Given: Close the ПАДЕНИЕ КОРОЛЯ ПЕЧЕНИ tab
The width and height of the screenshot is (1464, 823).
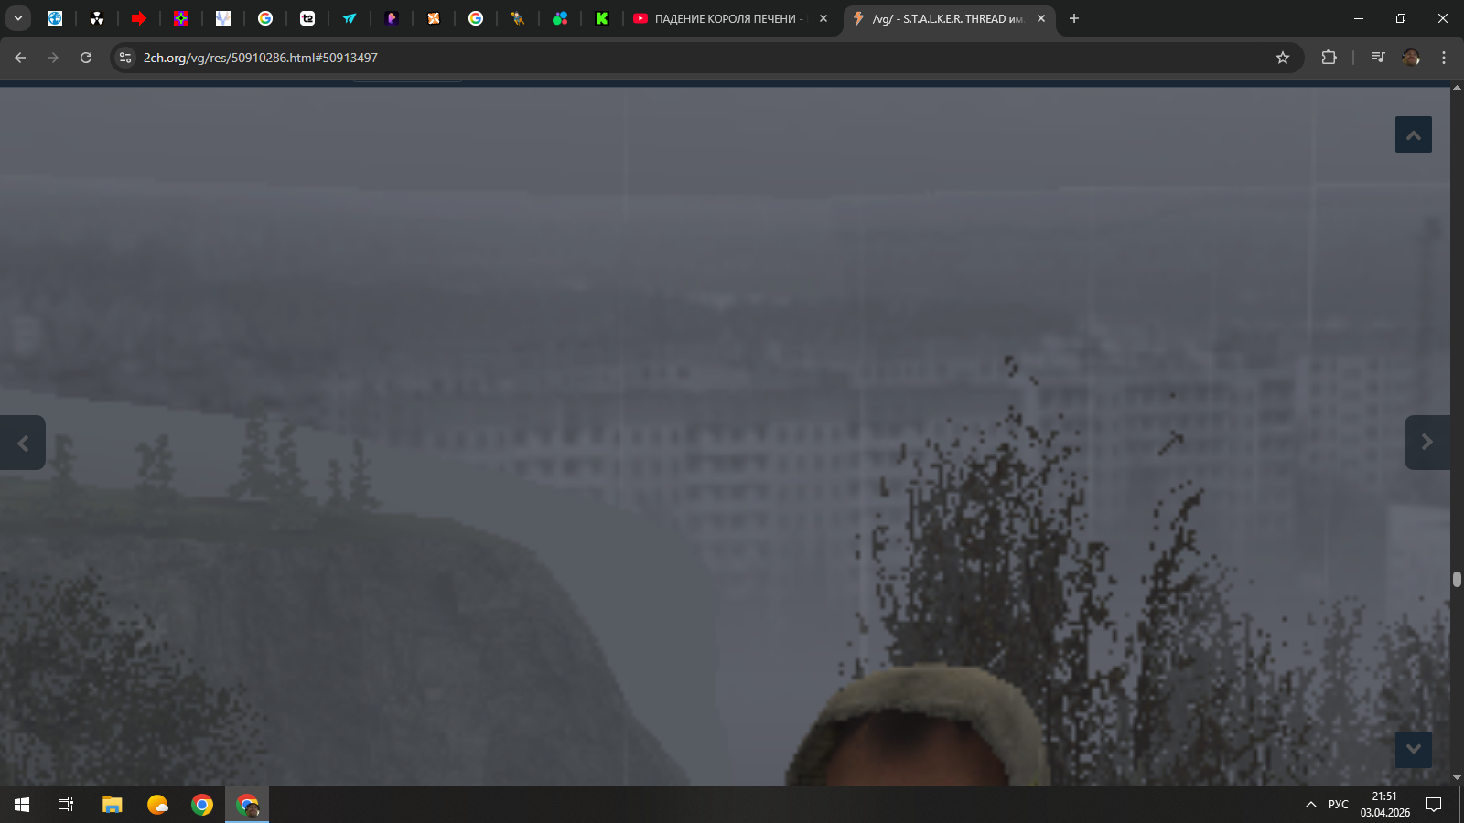Looking at the screenshot, I should pyautogui.click(x=823, y=18).
